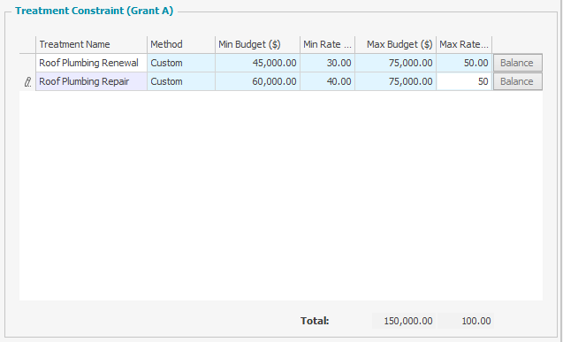Screen dimensions: 563x342
Task: Open Method cell for Roof Plumbing Renewal
Action: pyautogui.click(x=181, y=63)
